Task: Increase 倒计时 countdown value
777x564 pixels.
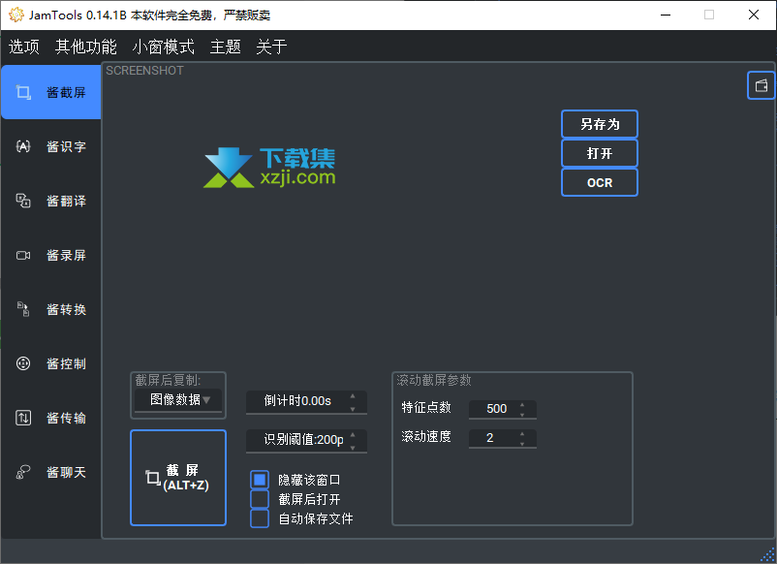Action: click(353, 396)
